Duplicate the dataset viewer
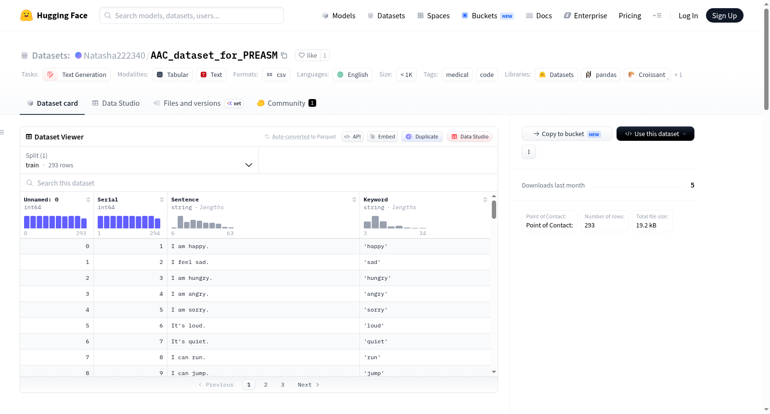Viewport: 770px width, 414px height. pyautogui.click(x=422, y=137)
